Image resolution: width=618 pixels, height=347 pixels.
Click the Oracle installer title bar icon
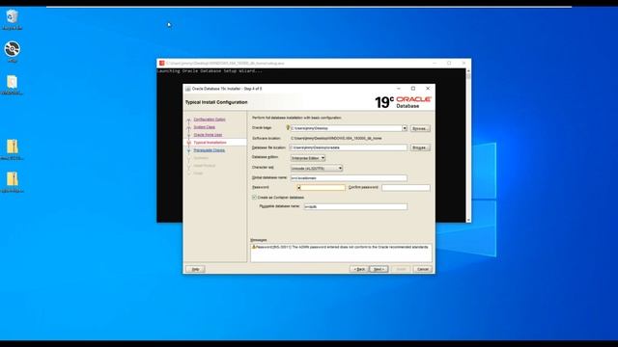(x=188, y=89)
